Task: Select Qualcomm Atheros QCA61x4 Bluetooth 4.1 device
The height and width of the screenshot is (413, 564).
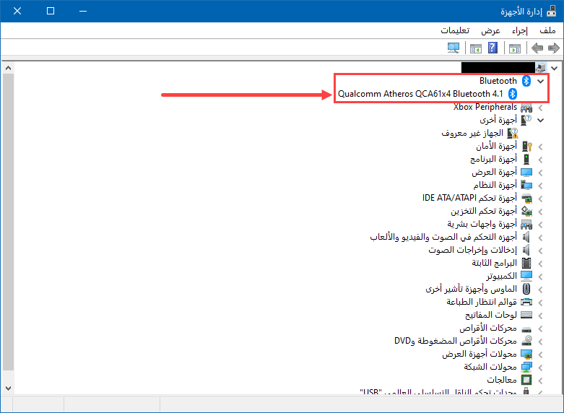Action: (x=420, y=94)
